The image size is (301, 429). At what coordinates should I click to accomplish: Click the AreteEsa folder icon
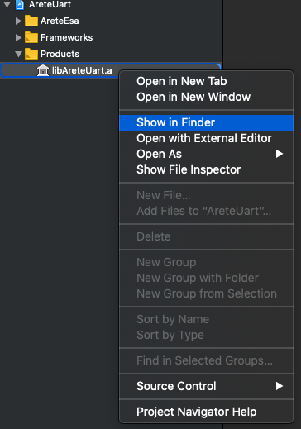click(x=31, y=21)
